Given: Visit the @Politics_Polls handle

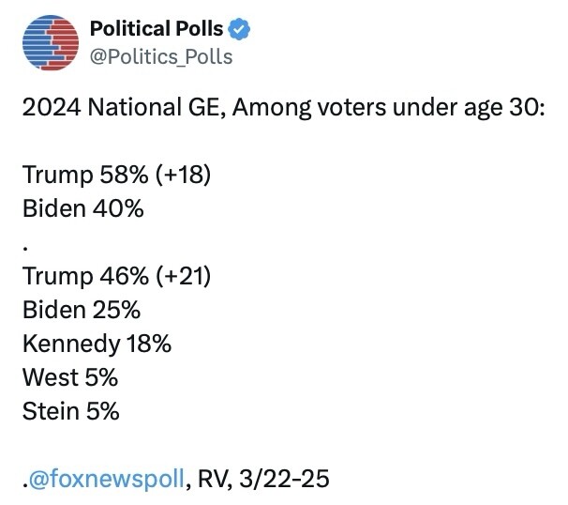Looking at the screenshot, I should pos(161,57).
